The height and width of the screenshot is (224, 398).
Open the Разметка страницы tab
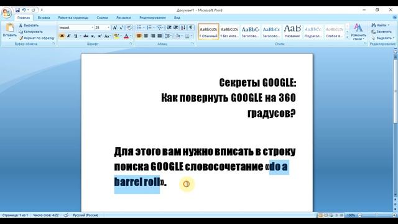pos(73,18)
